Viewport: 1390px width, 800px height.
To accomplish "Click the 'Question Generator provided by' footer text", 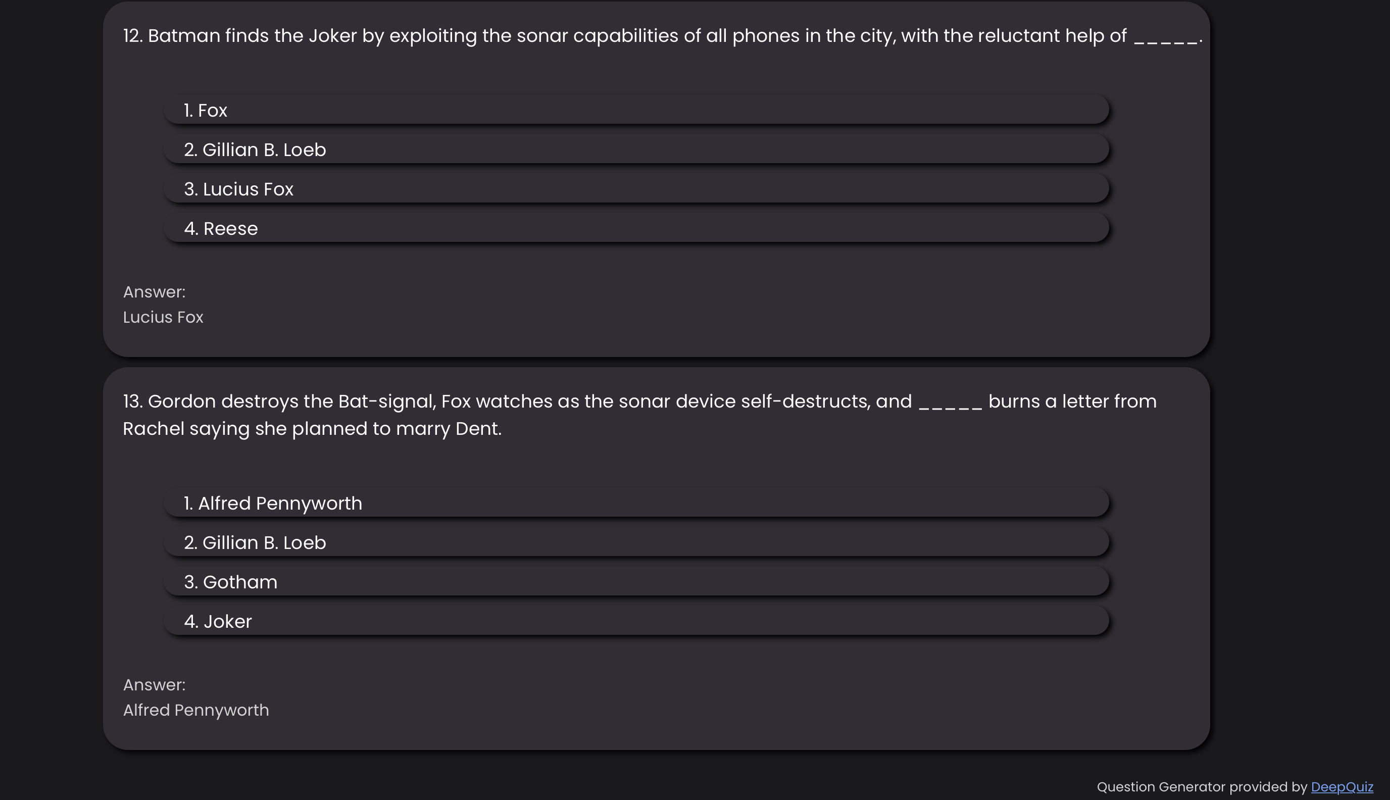I will pos(1202,787).
